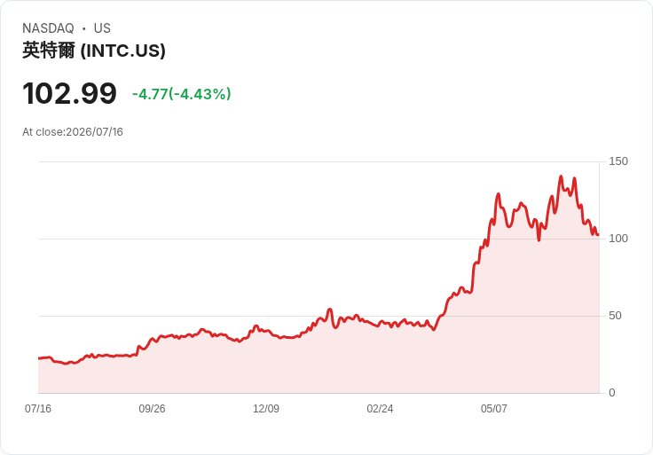Image resolution: width=653 pixels, height=455 pixels.
Task: Select the 07/16 date axis label
Action: pos(38,408)
